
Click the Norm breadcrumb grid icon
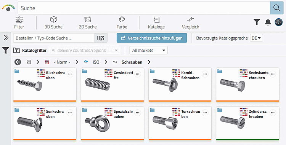(x=47, y=62)
